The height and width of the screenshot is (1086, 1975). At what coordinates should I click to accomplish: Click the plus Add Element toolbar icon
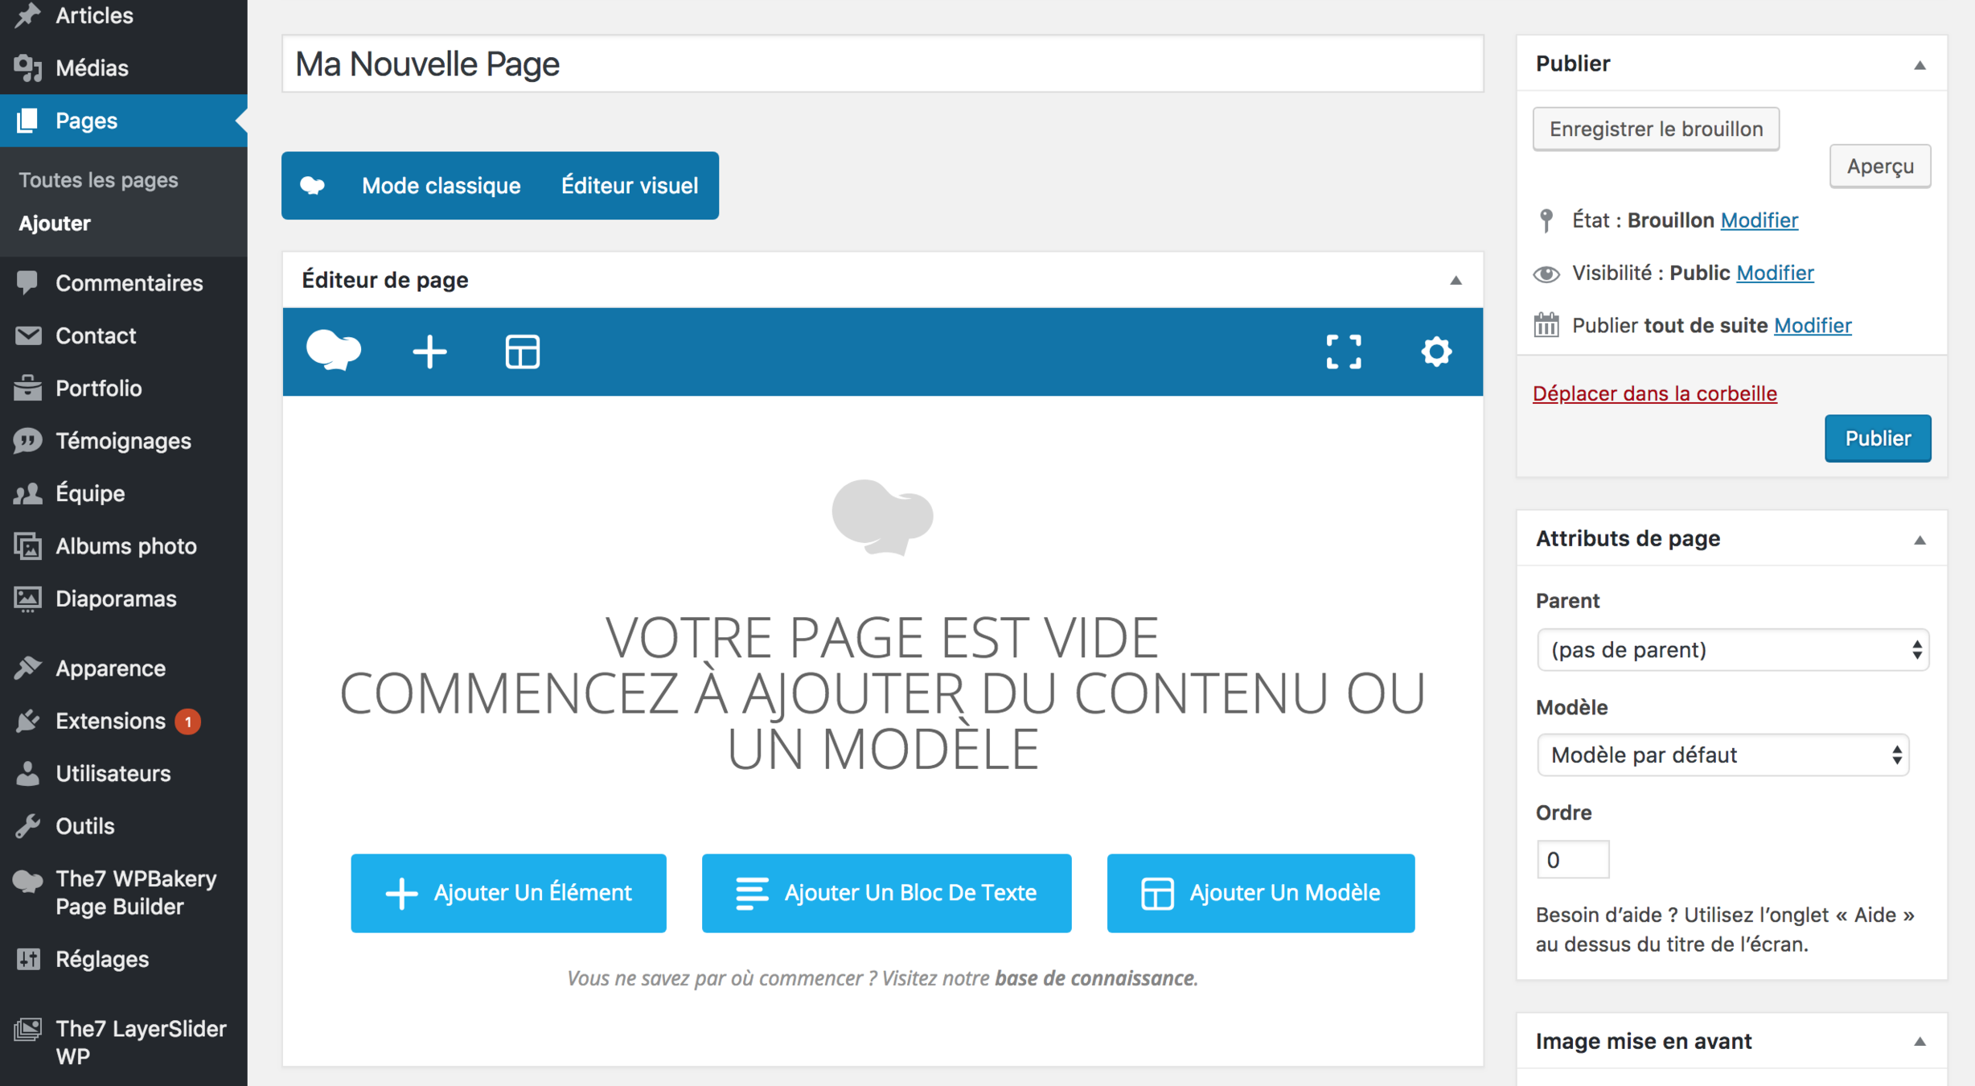(429, 352)
